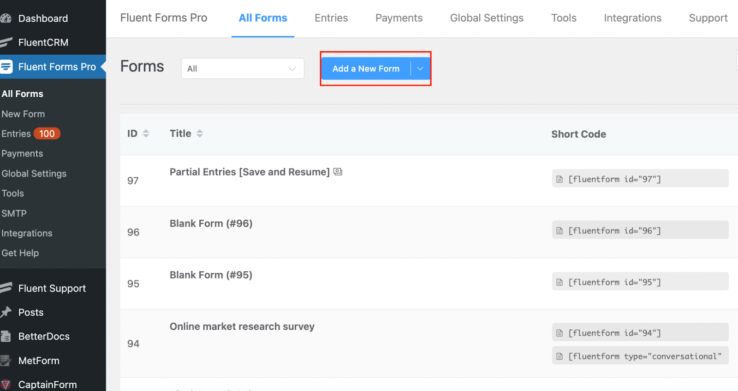Click copy icon for shortcode id 96
The width and height of the screenshot is (738, 391).
tap(559, 231)
